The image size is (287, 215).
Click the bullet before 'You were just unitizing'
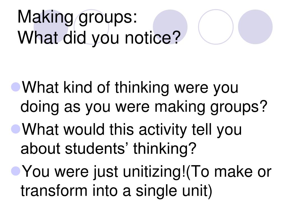pos(16,171)
